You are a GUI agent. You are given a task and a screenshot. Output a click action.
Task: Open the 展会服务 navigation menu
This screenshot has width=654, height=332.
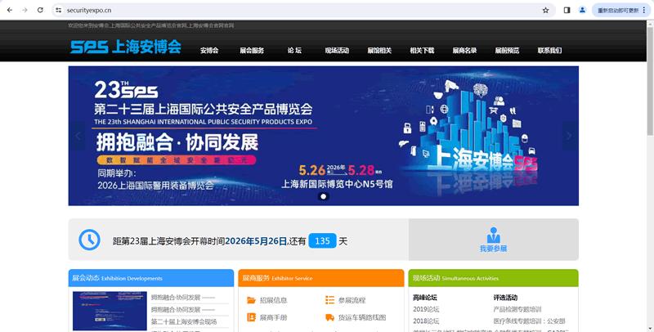point(252,51)
